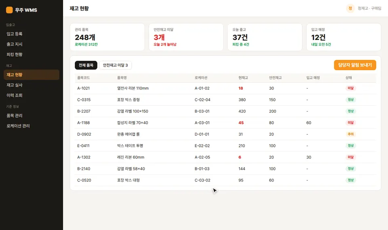Select the 전체 품목 tab
Image resolution: width=388 pixels, height=230 pixels.
point(86,65)
